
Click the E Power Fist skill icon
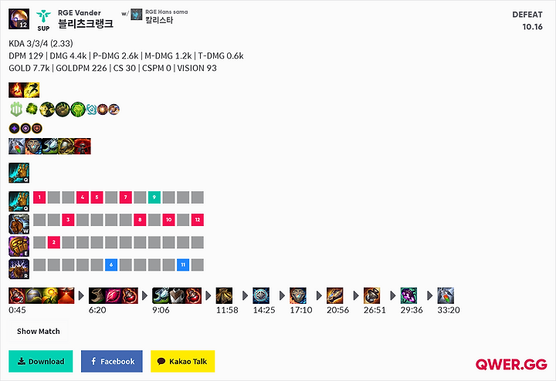point(19,247)
